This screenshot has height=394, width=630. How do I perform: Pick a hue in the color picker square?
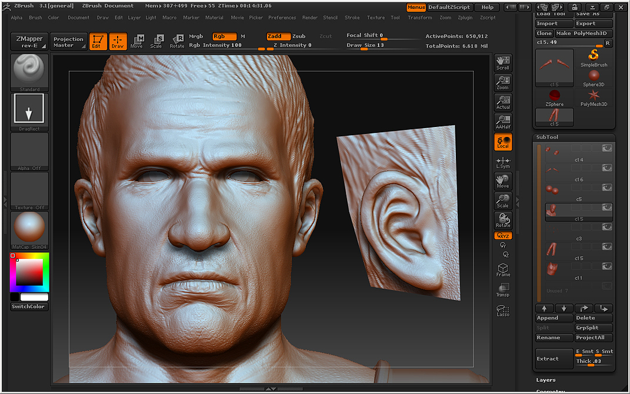point(29,272)
